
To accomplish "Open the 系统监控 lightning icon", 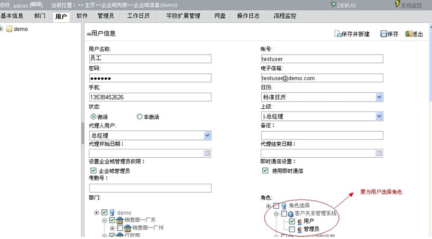I will point(398,4).
